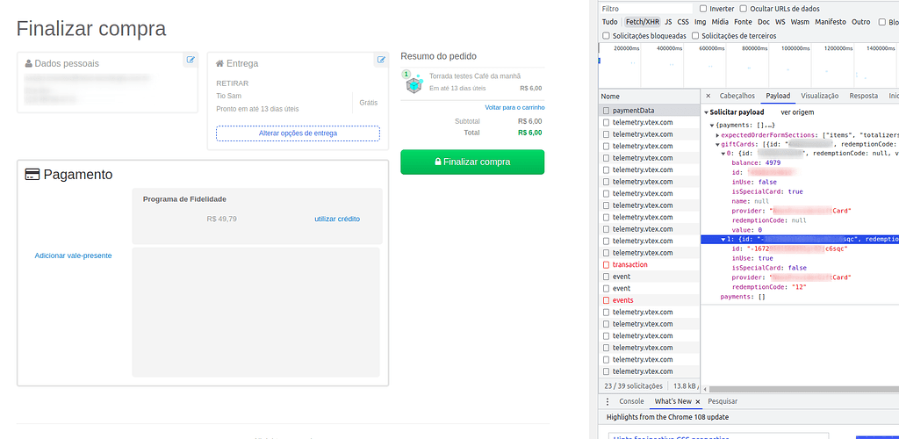Close the request details panel with X
899x439 pixels.
pyautogui.click(x=708, y=96)
